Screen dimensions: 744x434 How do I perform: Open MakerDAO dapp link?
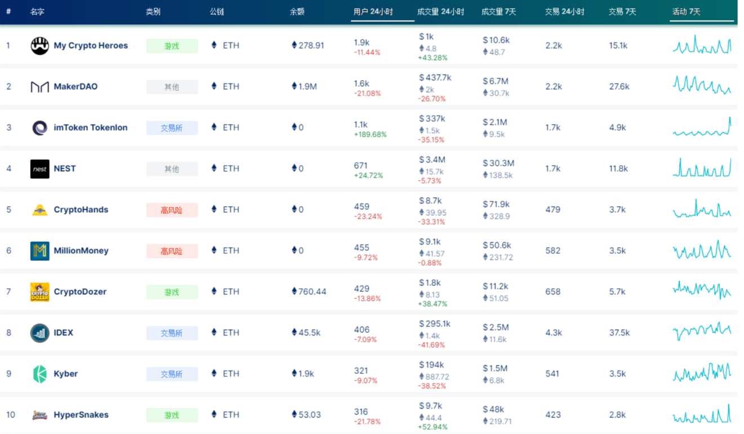click(75, 87)
